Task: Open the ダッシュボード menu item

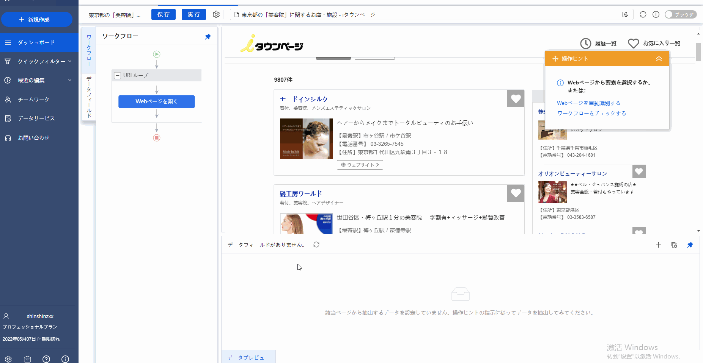Action: (39, 42)
